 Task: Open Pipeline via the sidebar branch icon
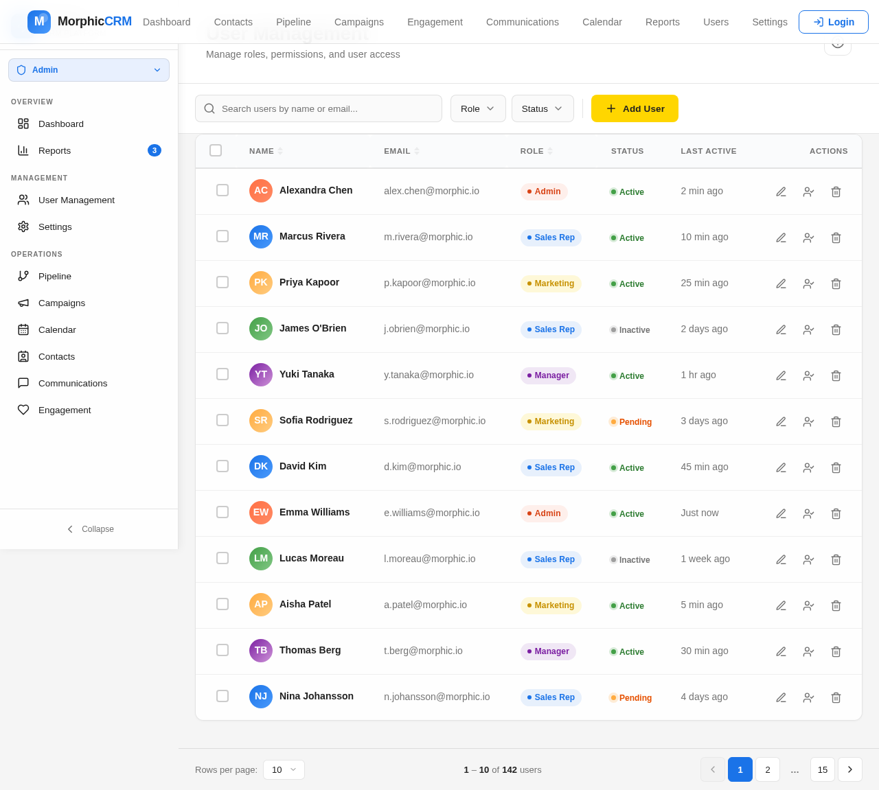click(23, 276)
